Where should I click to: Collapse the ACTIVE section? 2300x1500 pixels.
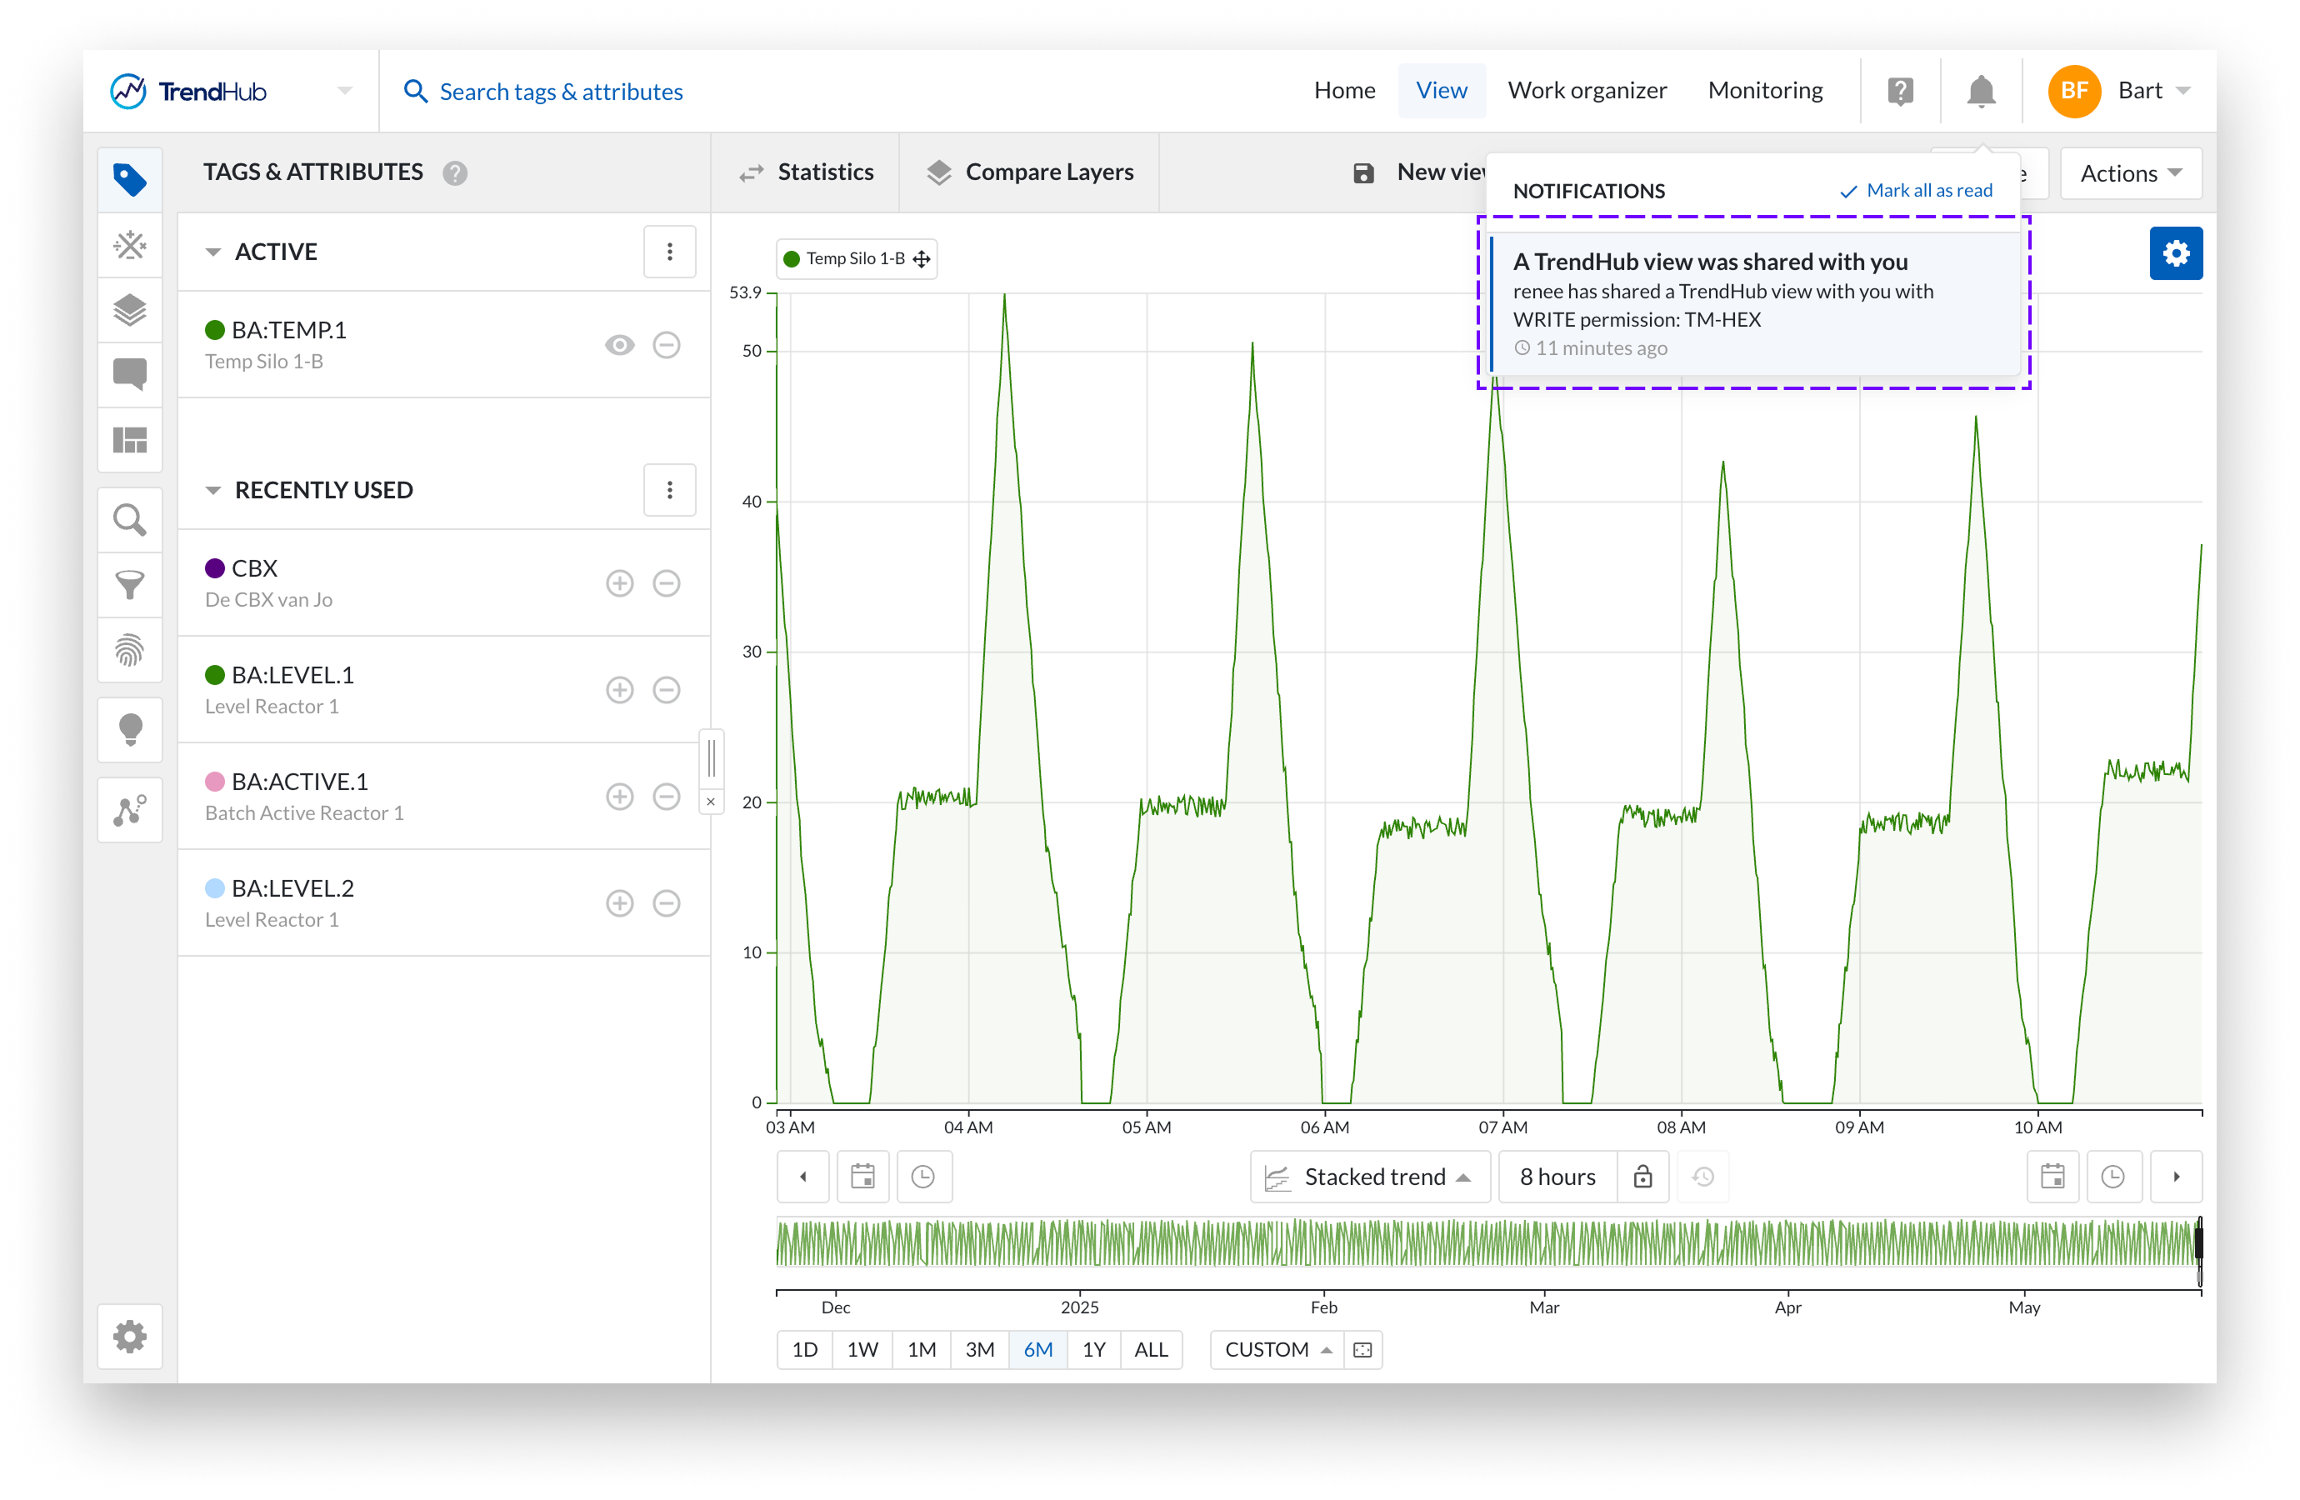(x=213, y=252)
